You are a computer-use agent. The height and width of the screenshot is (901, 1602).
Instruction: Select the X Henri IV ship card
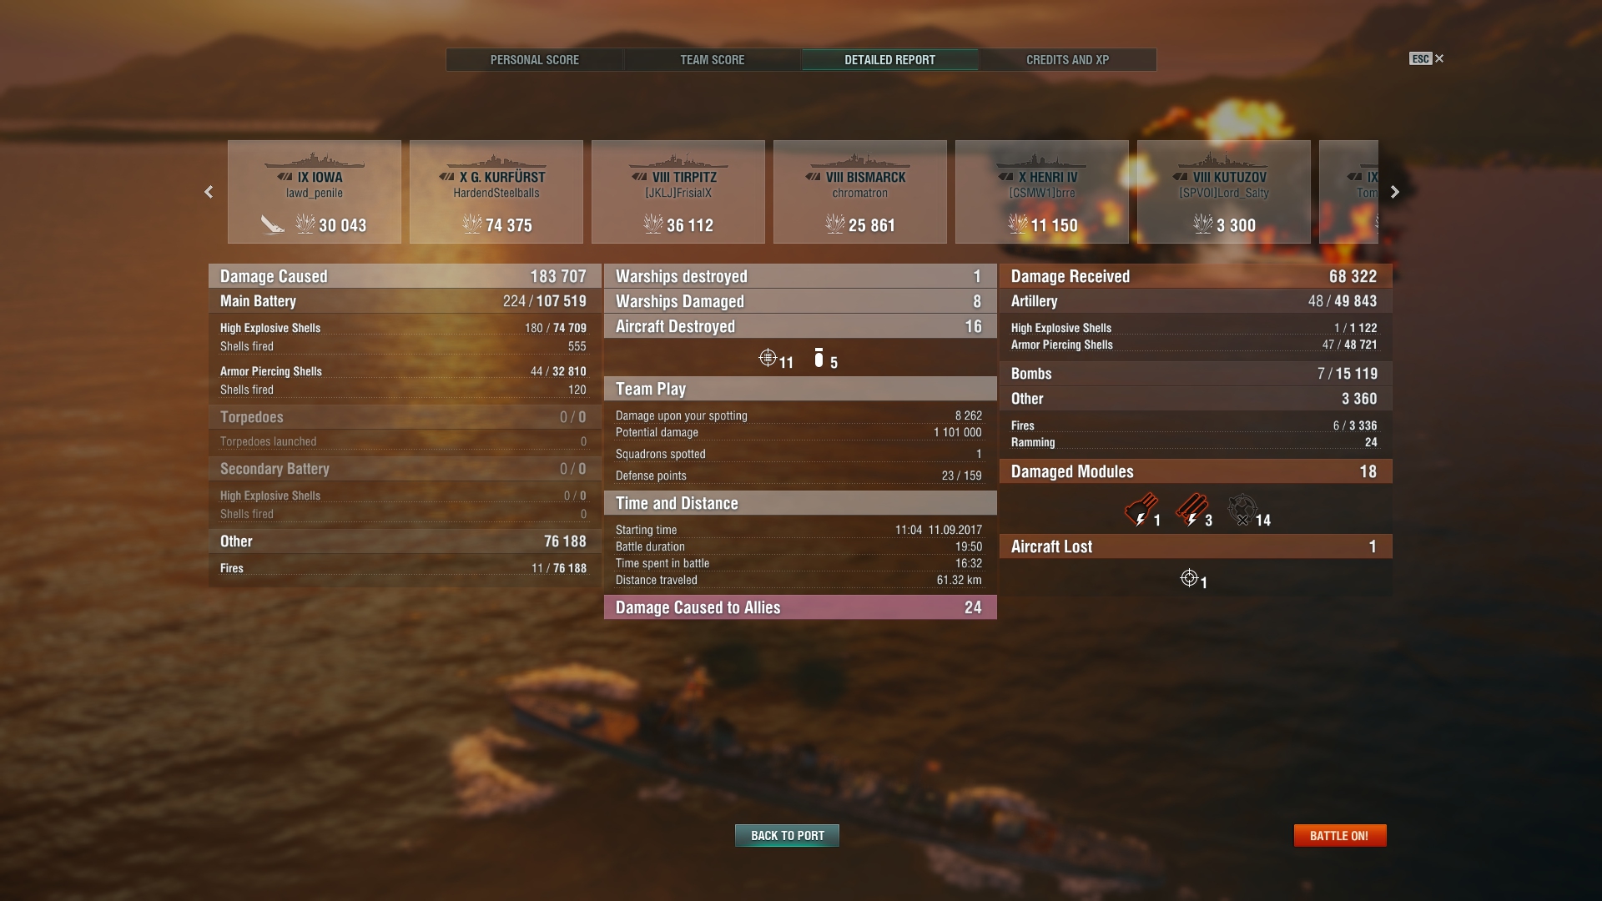1042,192
